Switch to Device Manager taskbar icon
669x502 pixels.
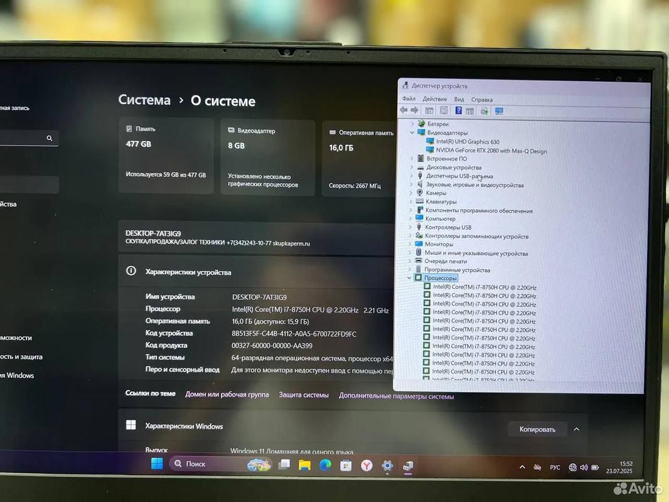pos(409,466)
